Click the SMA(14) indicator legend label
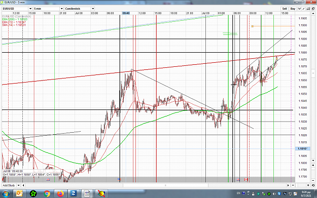Viewport: 317px width, 198px height. (x=14, y=25)
